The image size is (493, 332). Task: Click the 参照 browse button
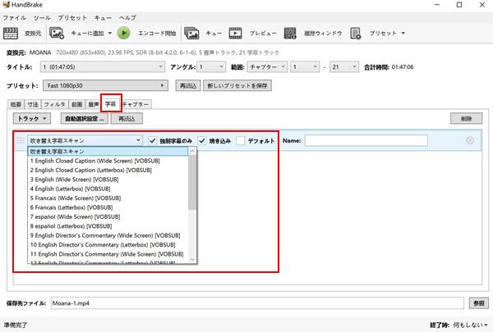click(477, 303)
